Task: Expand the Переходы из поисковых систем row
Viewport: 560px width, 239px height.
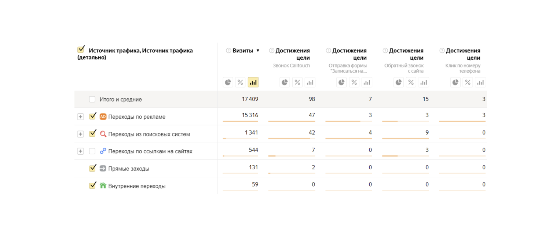Action: point(80,134)
